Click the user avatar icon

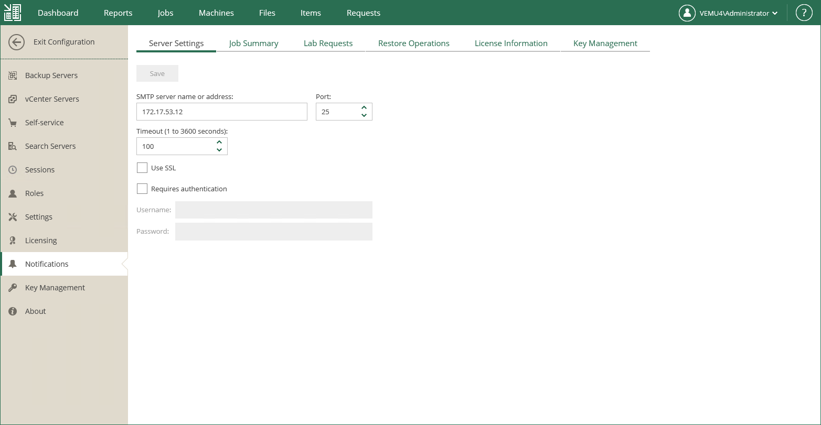coord(687,13)
